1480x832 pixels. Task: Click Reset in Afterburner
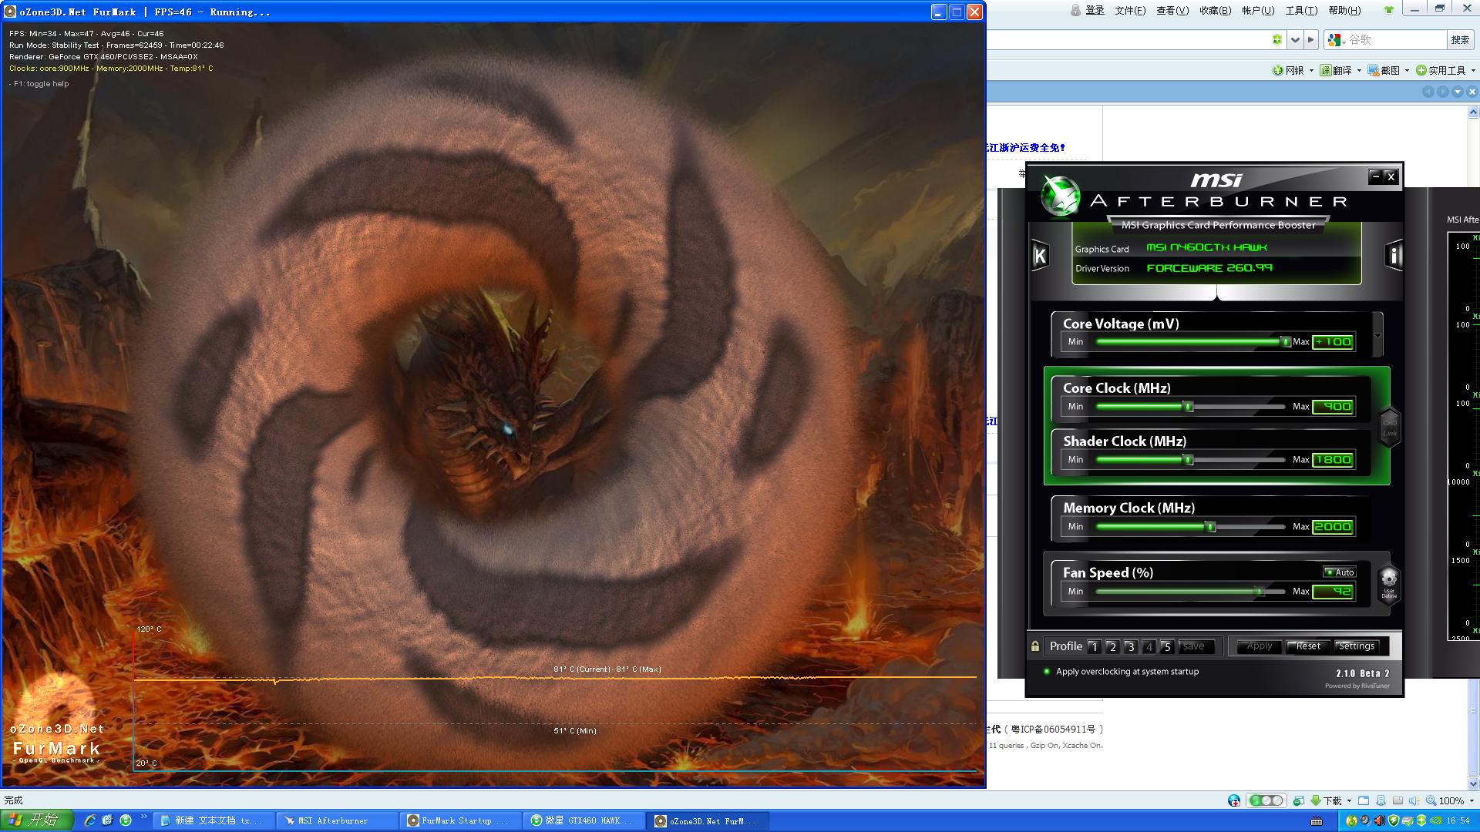click(1308, 646)
